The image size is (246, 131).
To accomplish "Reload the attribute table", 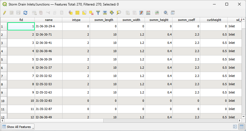I will 25,13.
